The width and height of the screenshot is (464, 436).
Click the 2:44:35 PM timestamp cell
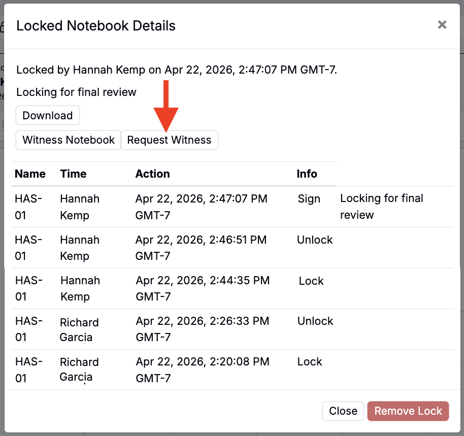[x=203, y=288]
